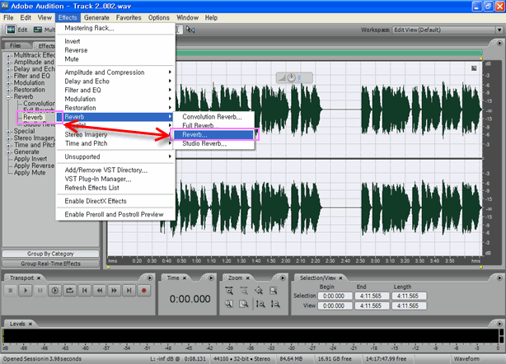The width and height of the screenshot is (506, 364).
Task: Expand the Modulation tree node
Action: pos(9,83)
